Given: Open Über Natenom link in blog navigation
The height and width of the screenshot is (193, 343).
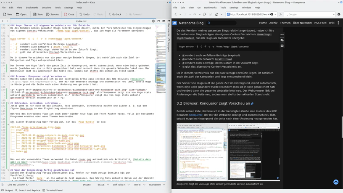Looking at the screenshot, I should point(302,23).
